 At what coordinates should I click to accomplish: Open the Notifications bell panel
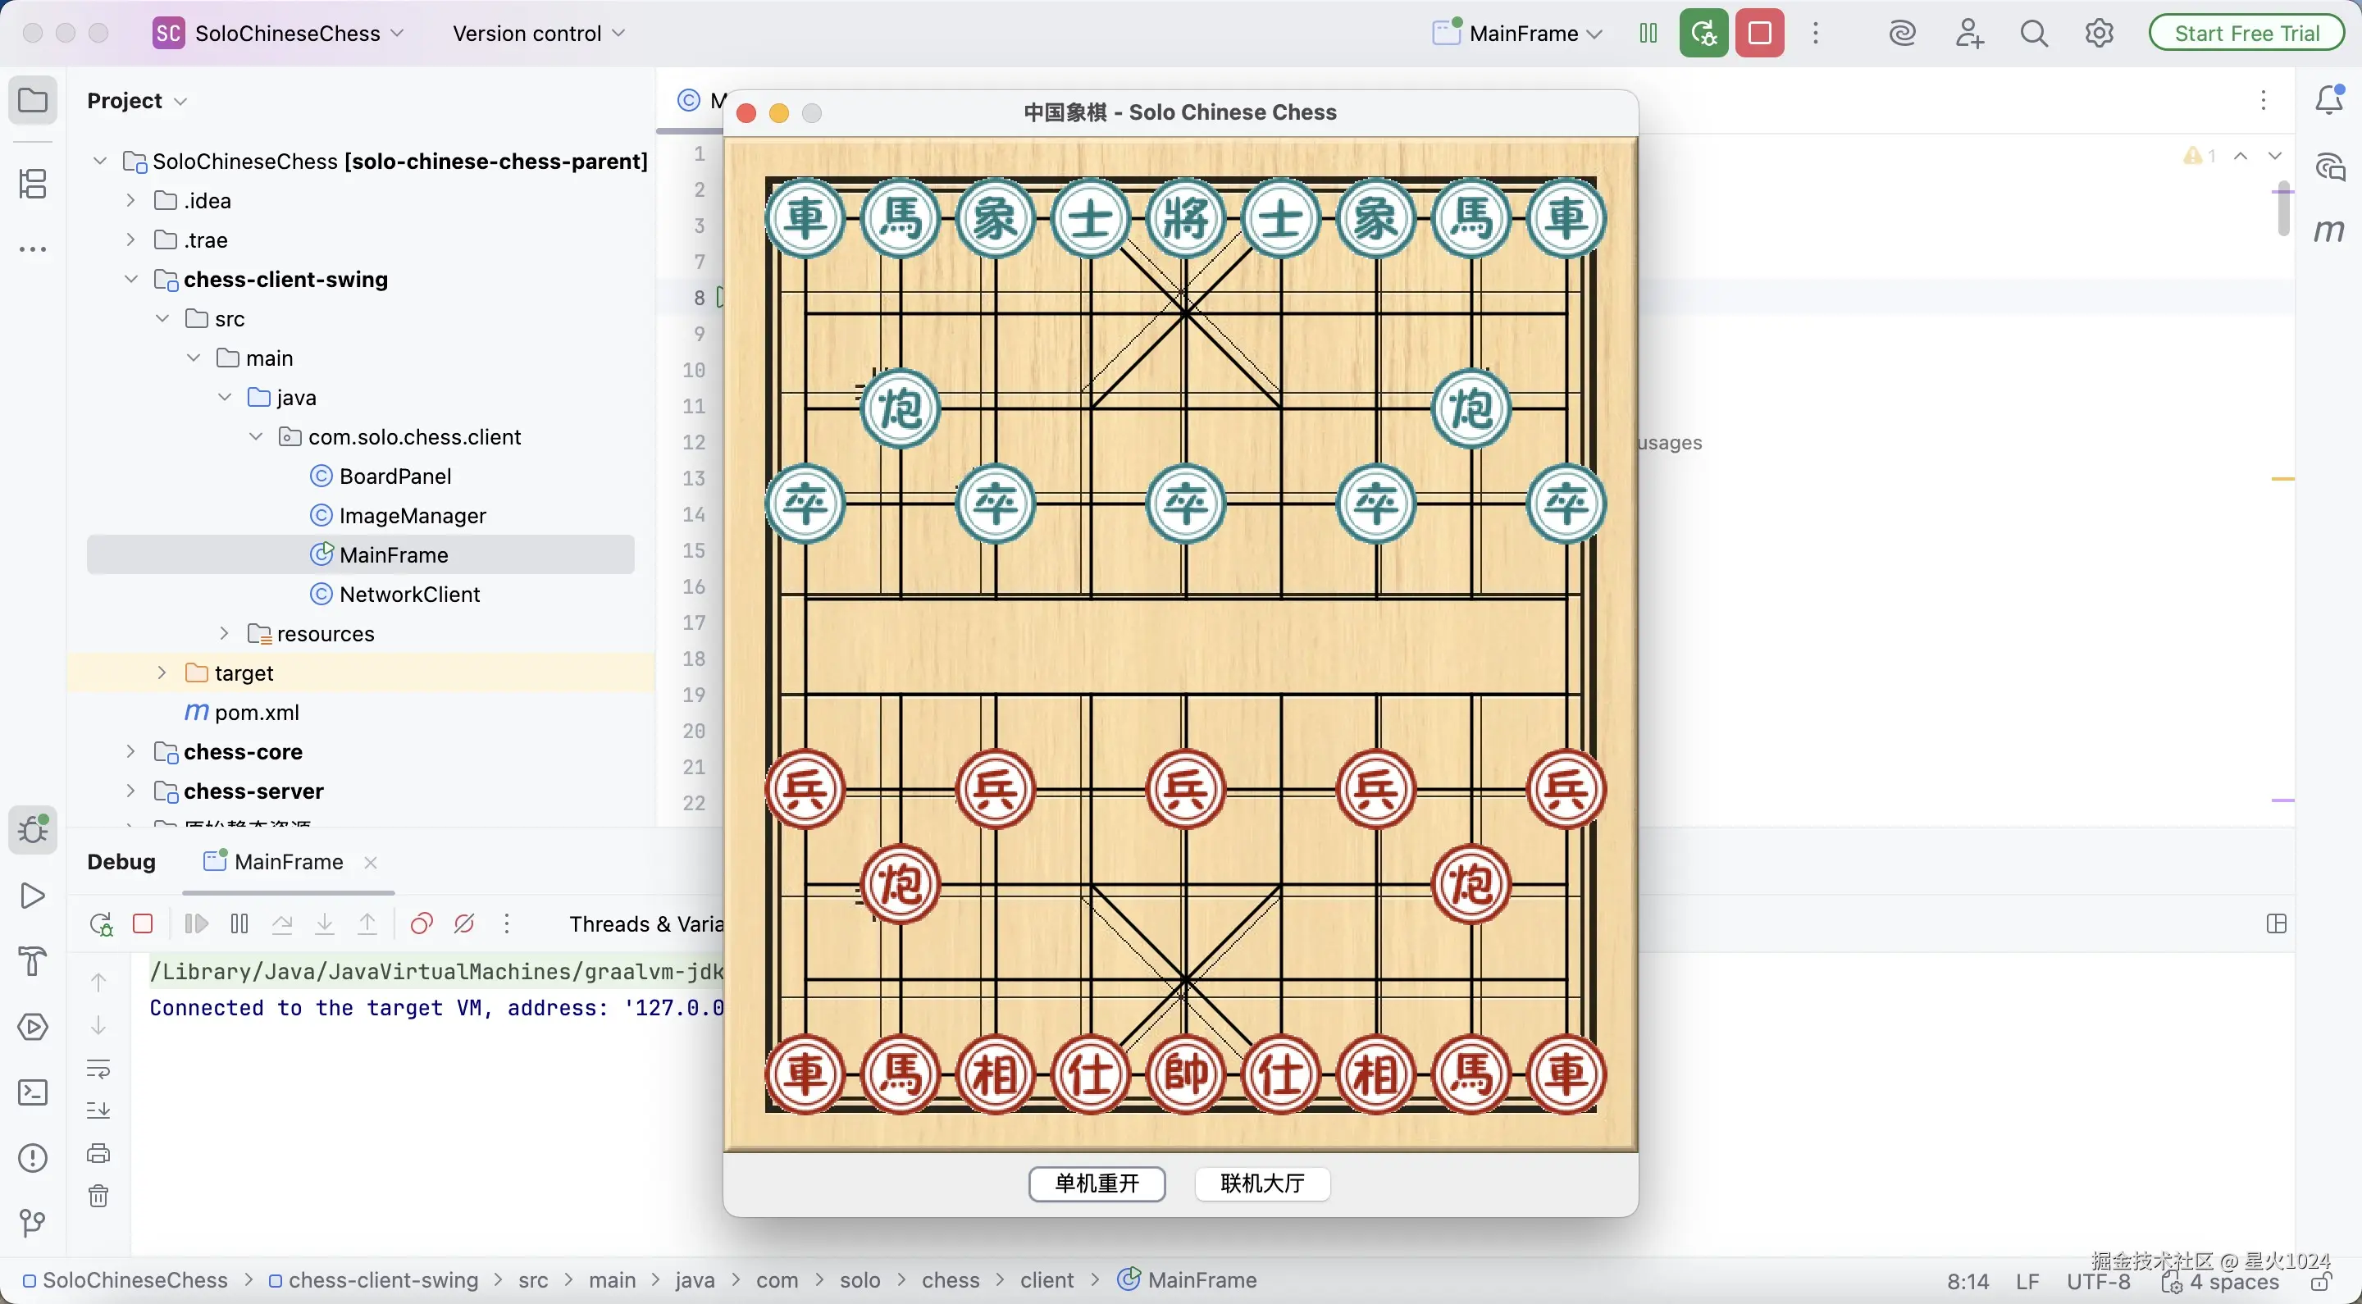pyautogui.click(x=2329, y=99)
